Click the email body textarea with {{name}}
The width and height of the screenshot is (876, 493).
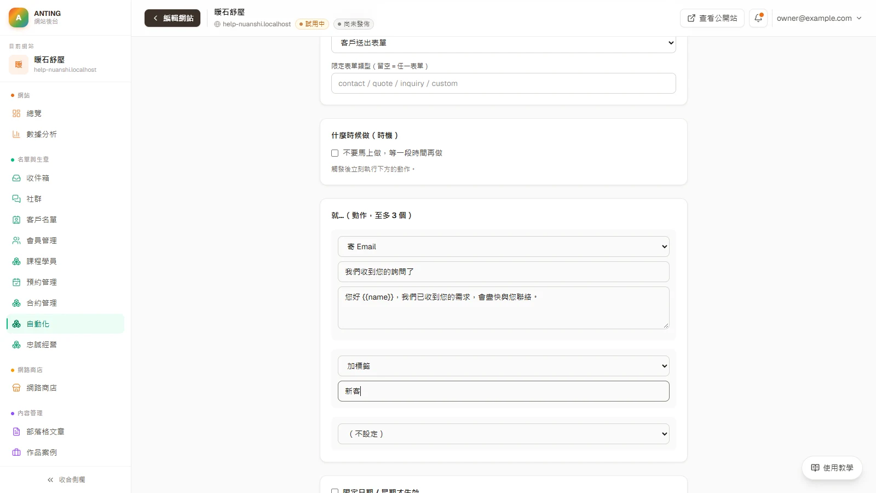click(504, 308)
